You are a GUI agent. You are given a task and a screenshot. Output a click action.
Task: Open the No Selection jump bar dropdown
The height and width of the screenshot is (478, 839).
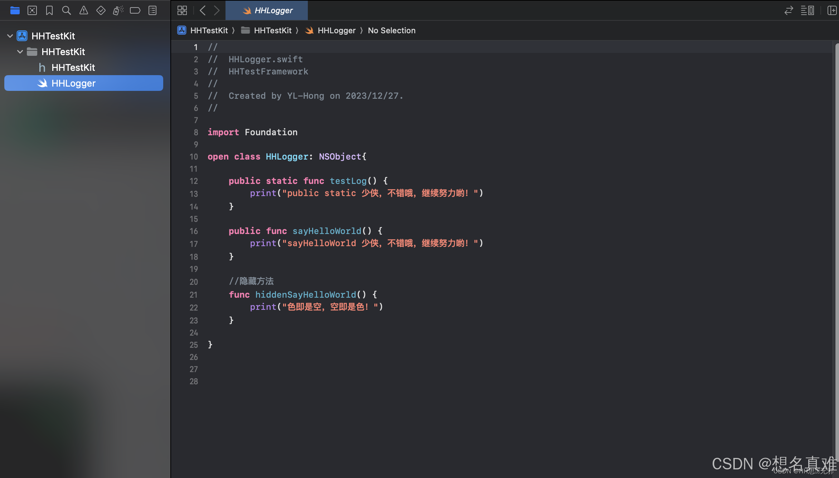[x=392, y=30]
